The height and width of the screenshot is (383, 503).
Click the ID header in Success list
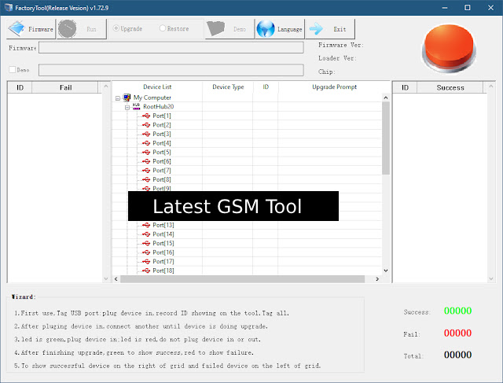tap(406, 87)
